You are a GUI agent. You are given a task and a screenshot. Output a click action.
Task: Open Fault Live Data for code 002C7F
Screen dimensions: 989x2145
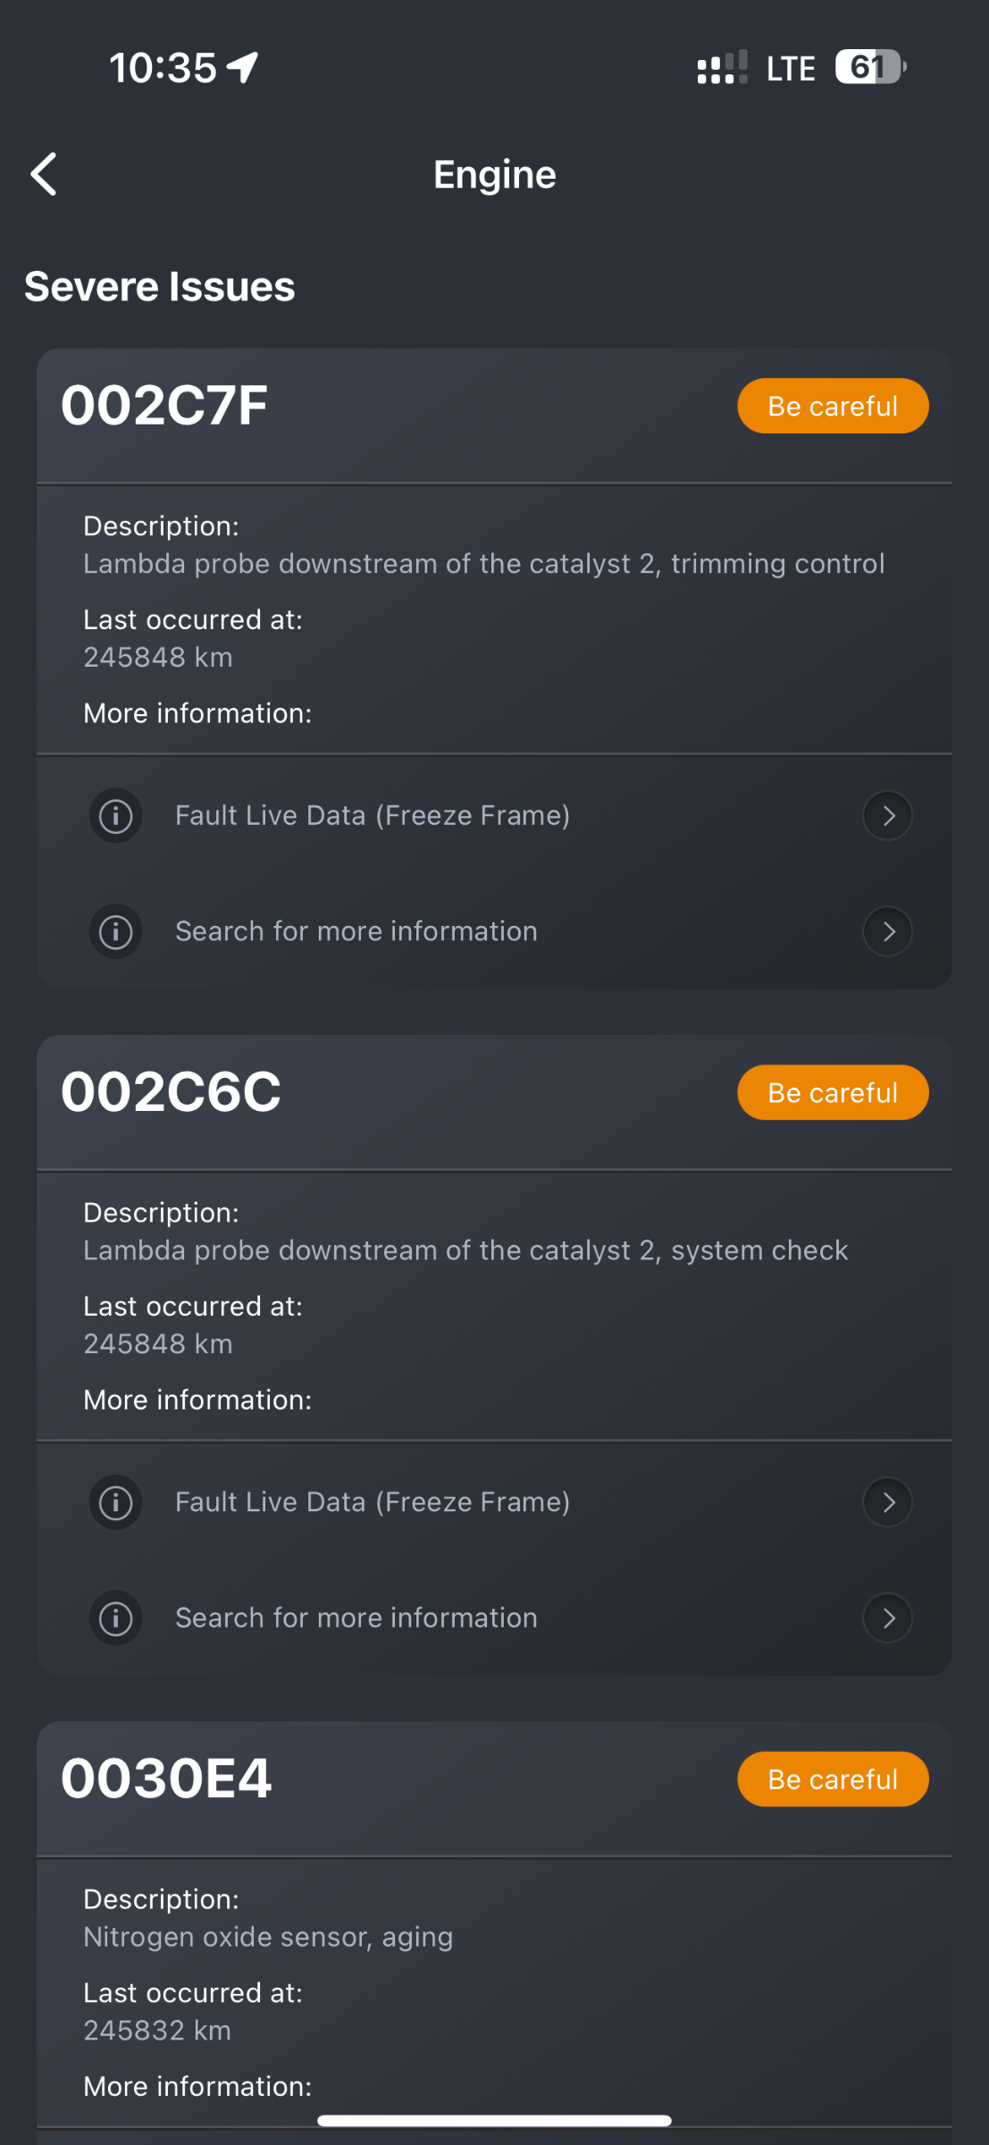coord(494,815)
